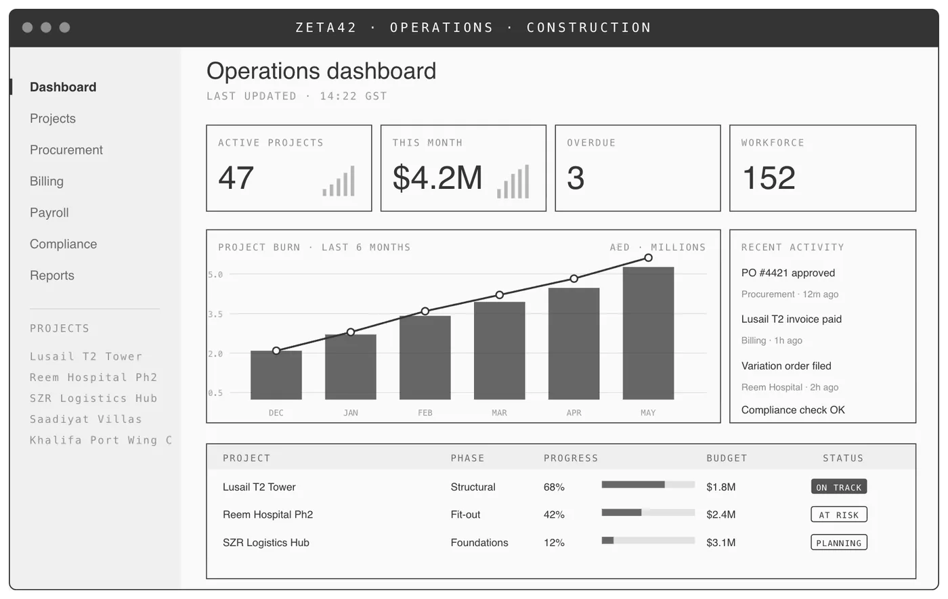The width and height of the screenshot is (948, 599).
Task: Click the Lusail T2 Tower 68% progress bar
Action: pyautogui.click(x=648, y=485)
